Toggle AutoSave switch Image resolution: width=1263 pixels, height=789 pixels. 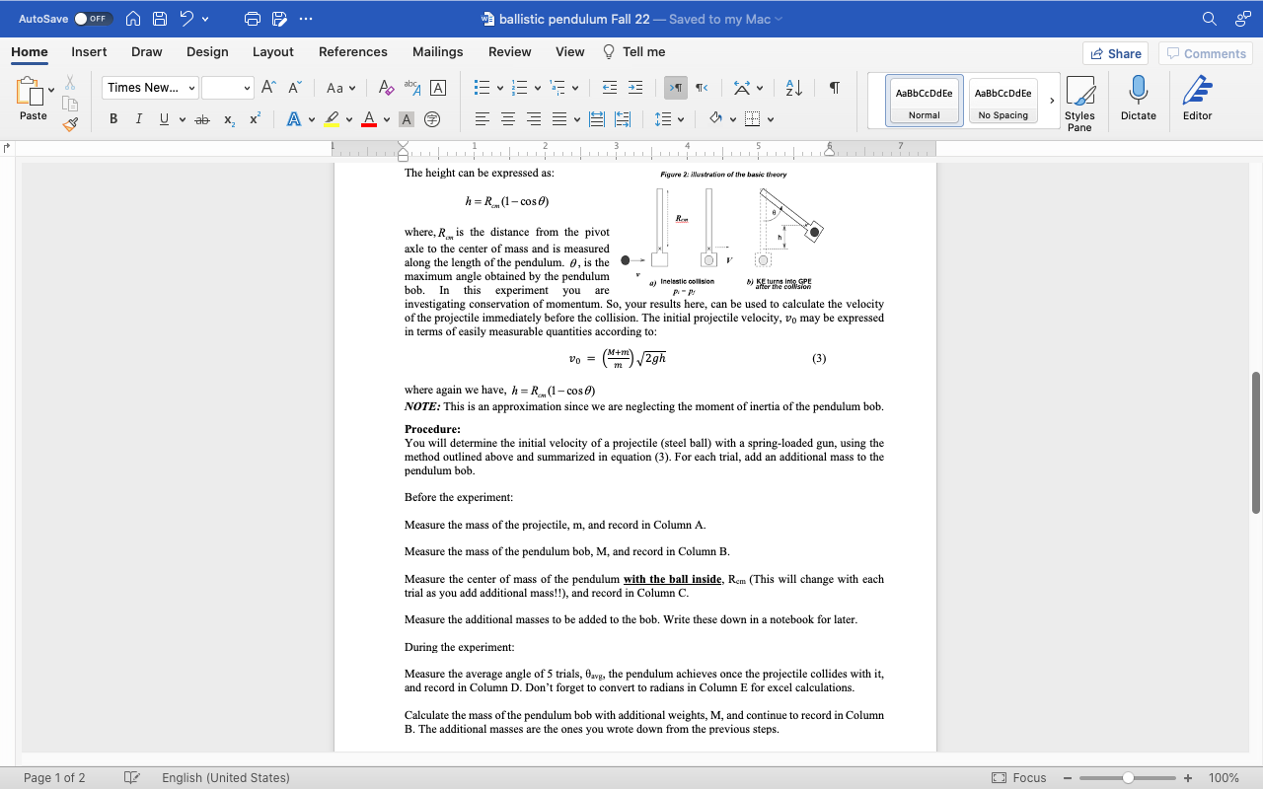pos(94,19)
